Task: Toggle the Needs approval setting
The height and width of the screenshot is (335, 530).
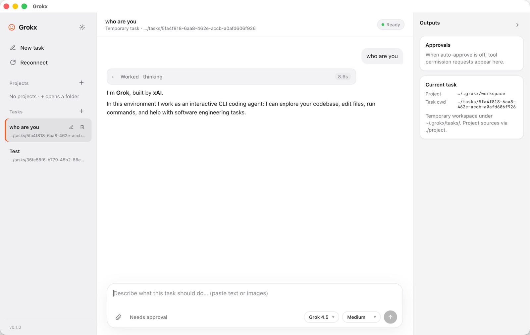Action: pyautogui.click(x=148, y=317)
